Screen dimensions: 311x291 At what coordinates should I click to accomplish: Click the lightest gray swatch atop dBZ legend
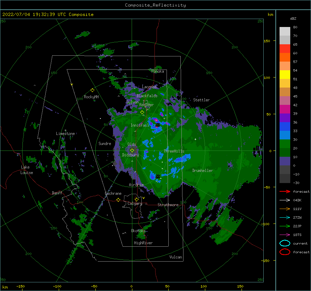pyautogui.click(x=285, y=31)
